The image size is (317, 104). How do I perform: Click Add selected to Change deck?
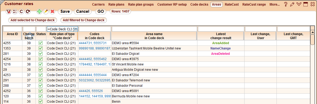pyautogui.click(x=32, y=20)
